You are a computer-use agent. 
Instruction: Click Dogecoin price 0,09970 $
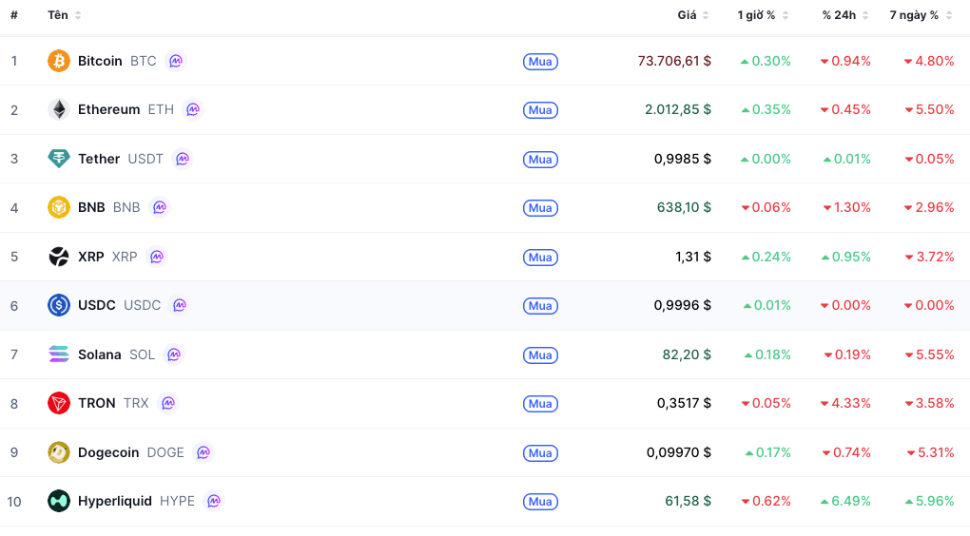click(x=679, y=452)
